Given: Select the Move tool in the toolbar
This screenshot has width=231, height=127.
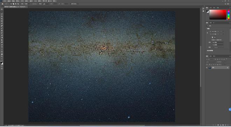Looking at the screenshot, I should (2, 9).
